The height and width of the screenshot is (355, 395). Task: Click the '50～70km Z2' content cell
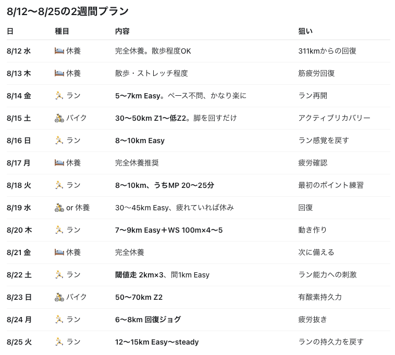(x=139, y=297)
